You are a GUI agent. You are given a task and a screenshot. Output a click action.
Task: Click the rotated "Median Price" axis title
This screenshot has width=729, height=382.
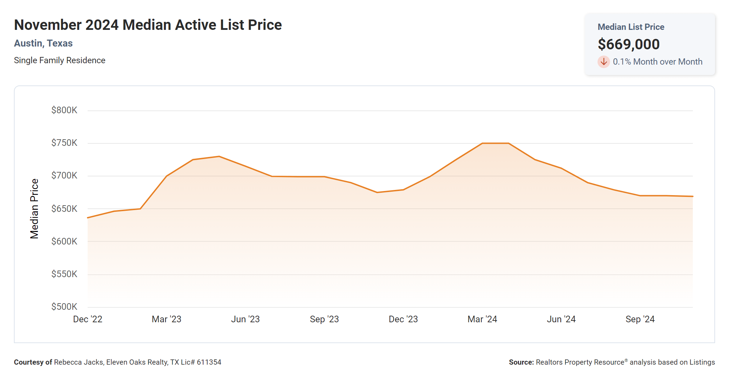click(34, 209)
